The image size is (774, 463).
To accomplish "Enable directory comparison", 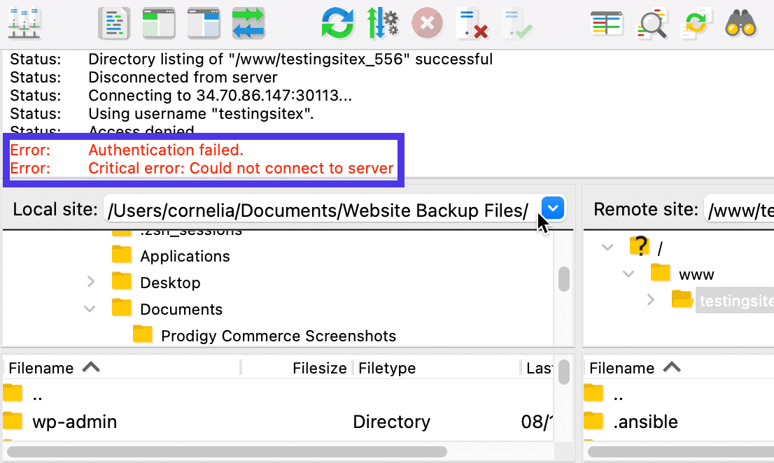I will point(607,22).
